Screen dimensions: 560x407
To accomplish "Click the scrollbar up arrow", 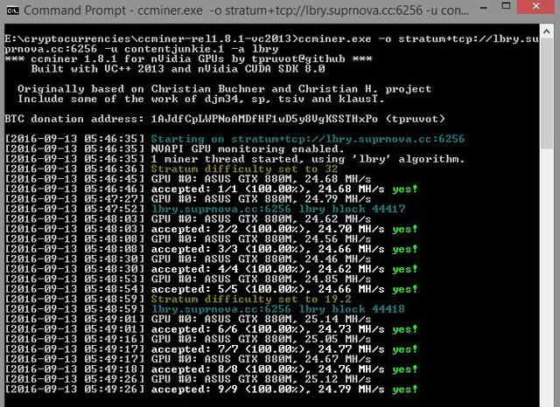I will tap(546, 32).
